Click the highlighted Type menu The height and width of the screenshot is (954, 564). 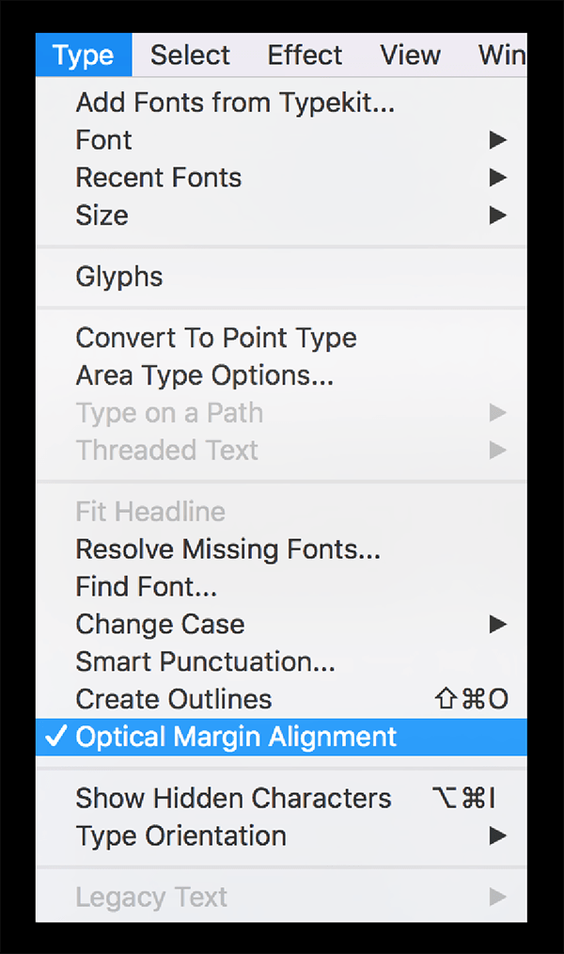[83, 55]
